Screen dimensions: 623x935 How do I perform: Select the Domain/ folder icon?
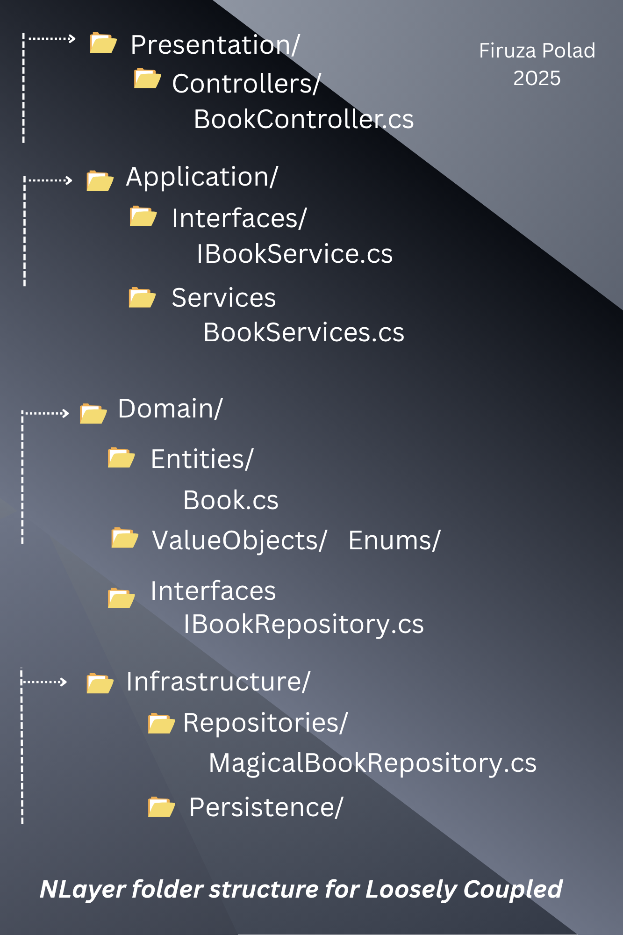click(x=93, y=413)
